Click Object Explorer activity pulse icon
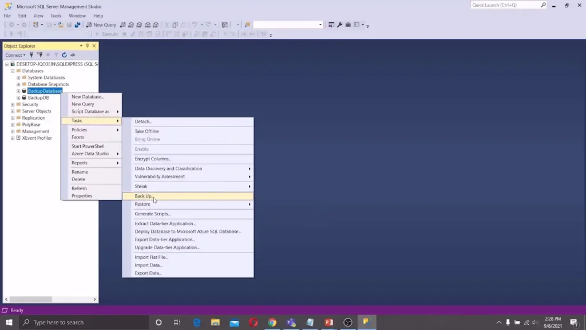 pos(73,55)
